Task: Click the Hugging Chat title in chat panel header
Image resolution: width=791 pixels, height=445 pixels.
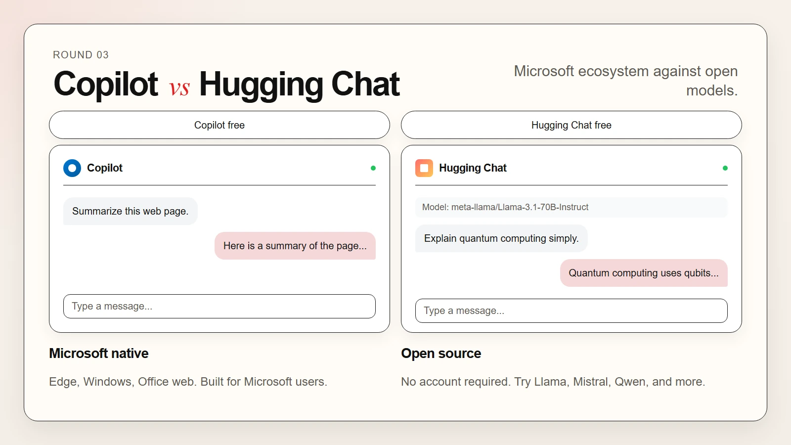Action: coord(473,168)
